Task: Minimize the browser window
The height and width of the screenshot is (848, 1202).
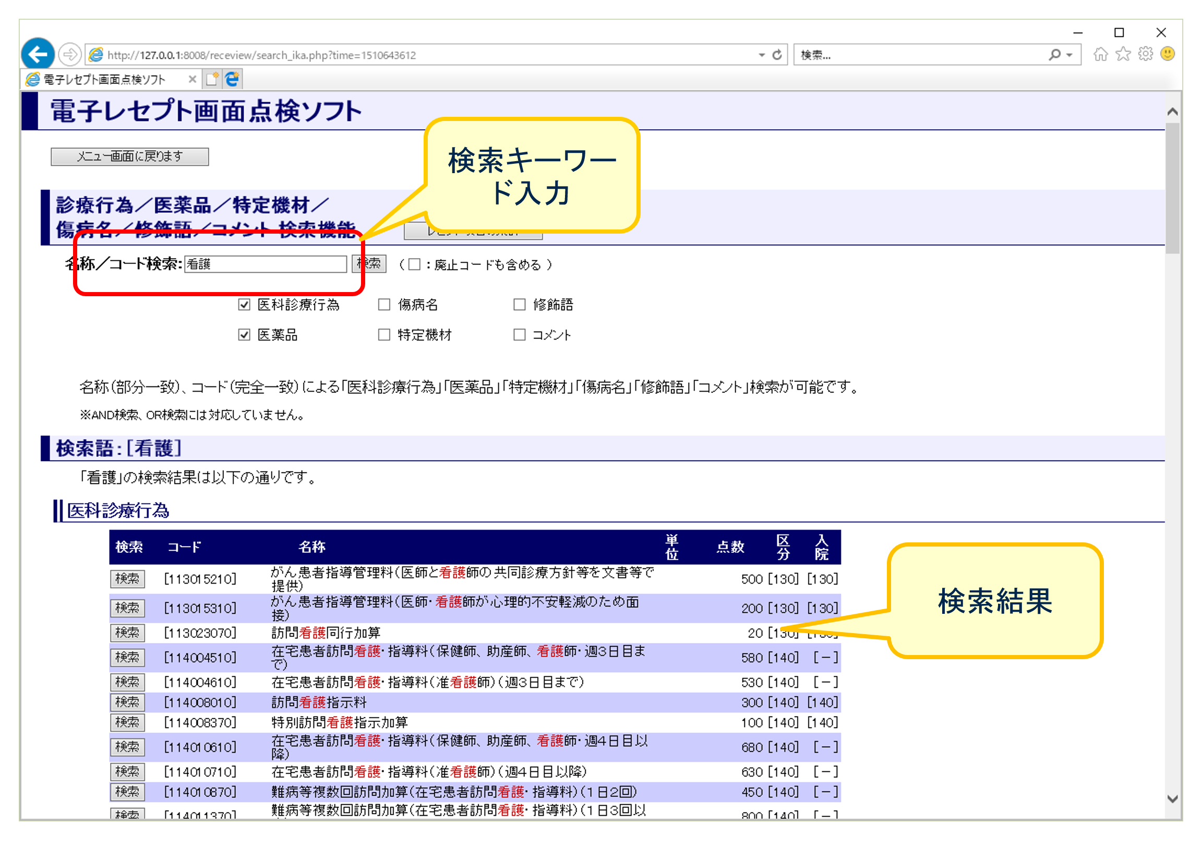Action: coord(1077,32)
